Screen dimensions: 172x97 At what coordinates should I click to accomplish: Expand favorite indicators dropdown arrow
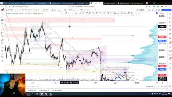[63, 10]
